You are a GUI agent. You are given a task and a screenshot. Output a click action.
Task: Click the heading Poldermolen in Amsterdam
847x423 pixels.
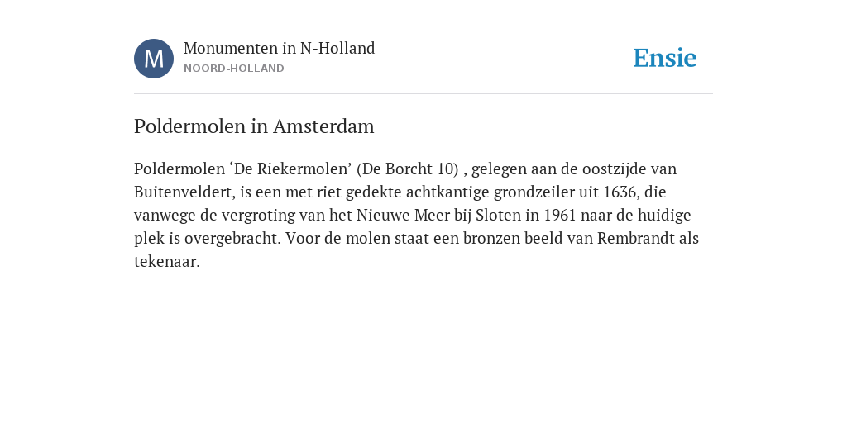254,126
